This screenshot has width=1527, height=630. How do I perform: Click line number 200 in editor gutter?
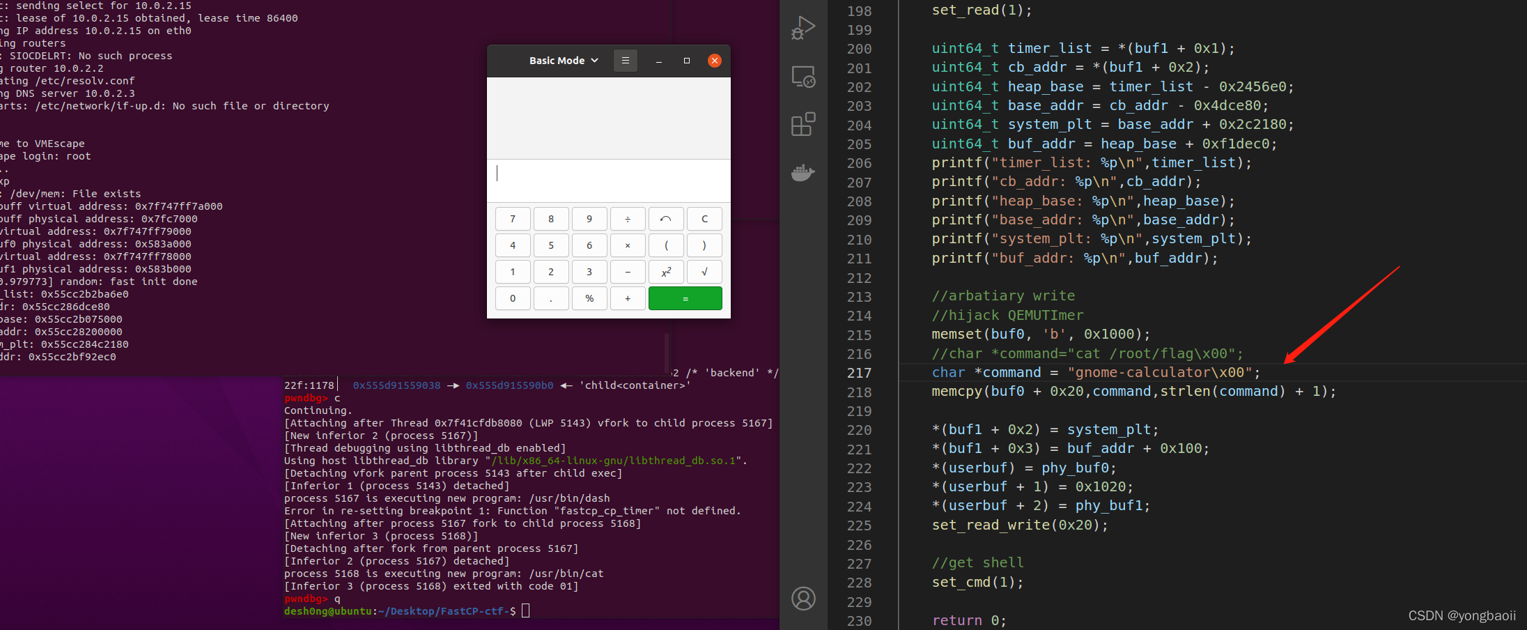coord(859,49)
